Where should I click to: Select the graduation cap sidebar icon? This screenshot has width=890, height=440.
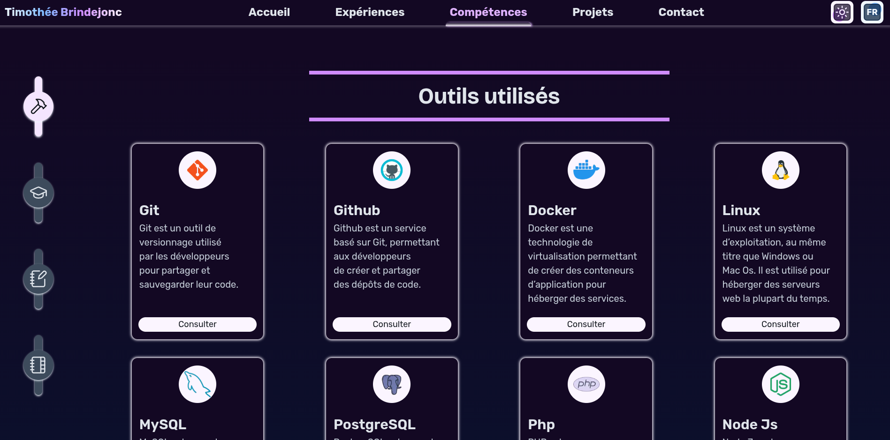point(38,193)
